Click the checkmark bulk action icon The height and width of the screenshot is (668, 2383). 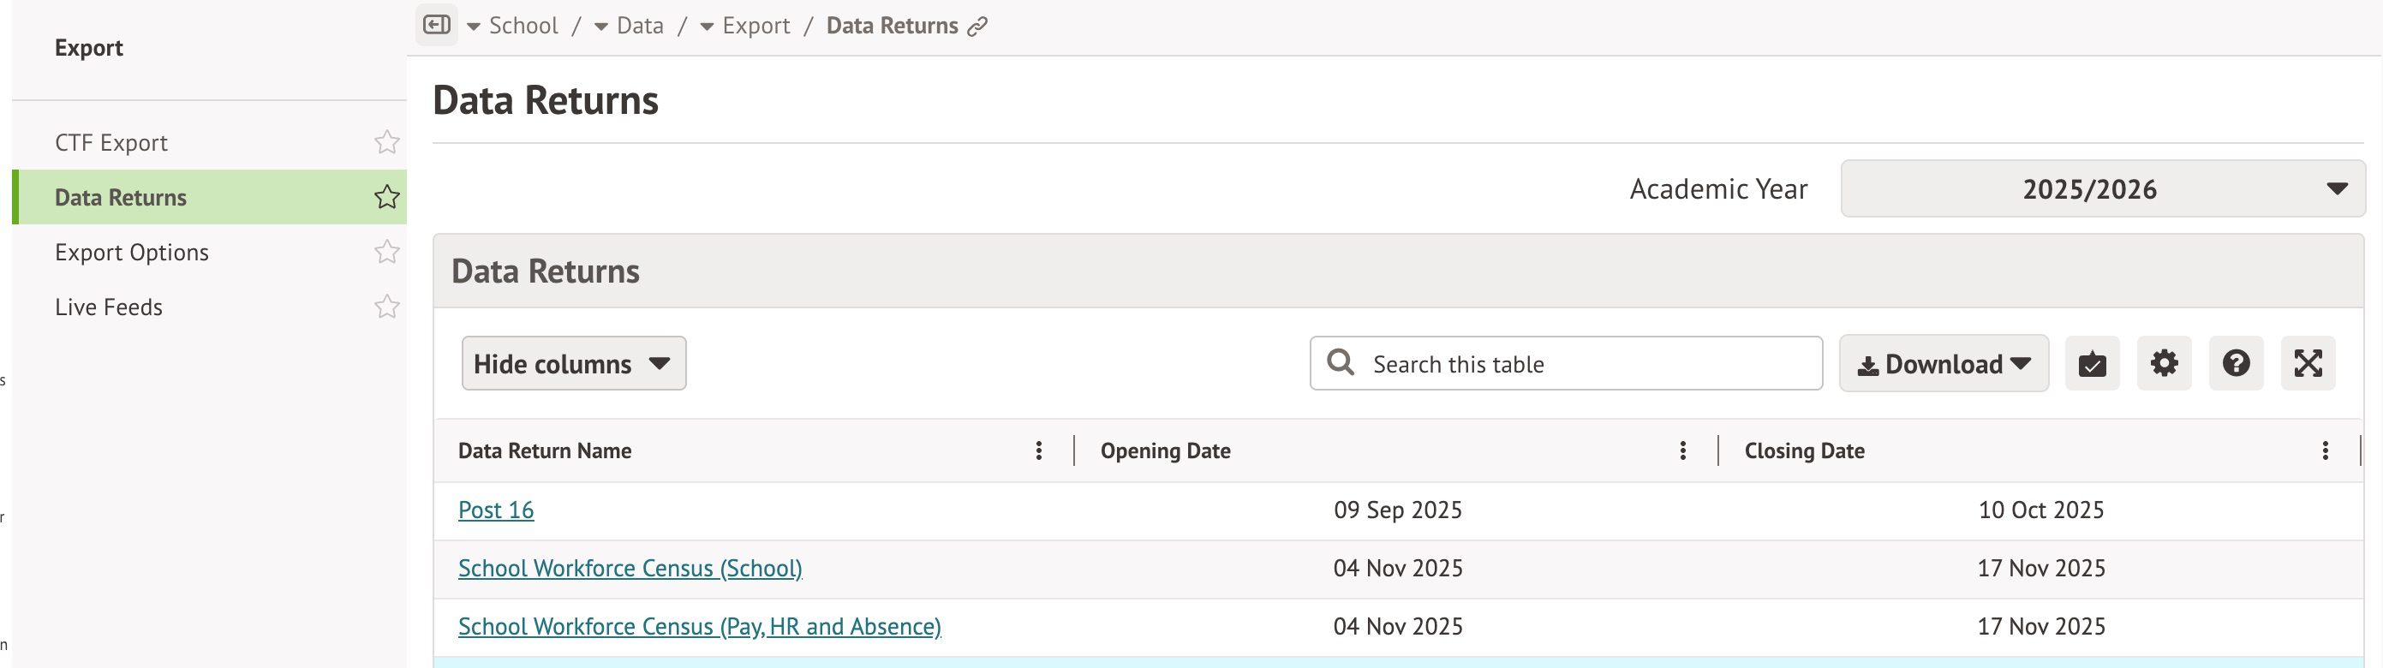coord(2093,364)
